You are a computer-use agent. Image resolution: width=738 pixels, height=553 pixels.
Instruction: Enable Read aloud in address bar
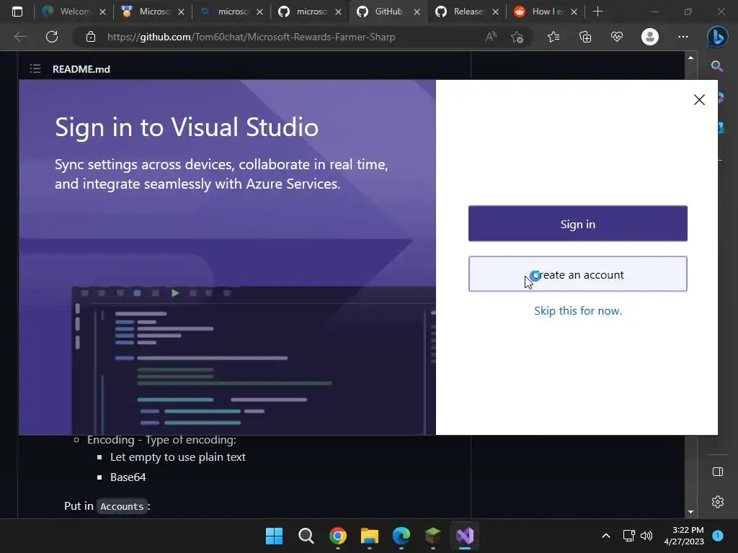(x=490, y=37)
